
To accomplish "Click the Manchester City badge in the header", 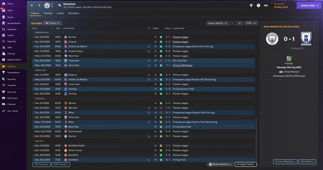I will point(47,5).
